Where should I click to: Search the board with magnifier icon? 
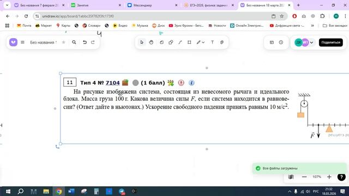(x=74, y=42)
